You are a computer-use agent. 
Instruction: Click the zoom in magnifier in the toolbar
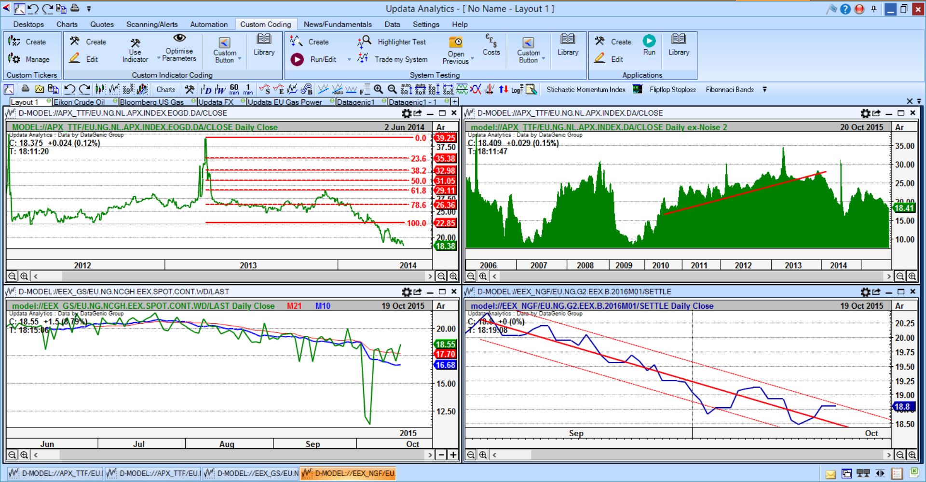coord(379,89)
